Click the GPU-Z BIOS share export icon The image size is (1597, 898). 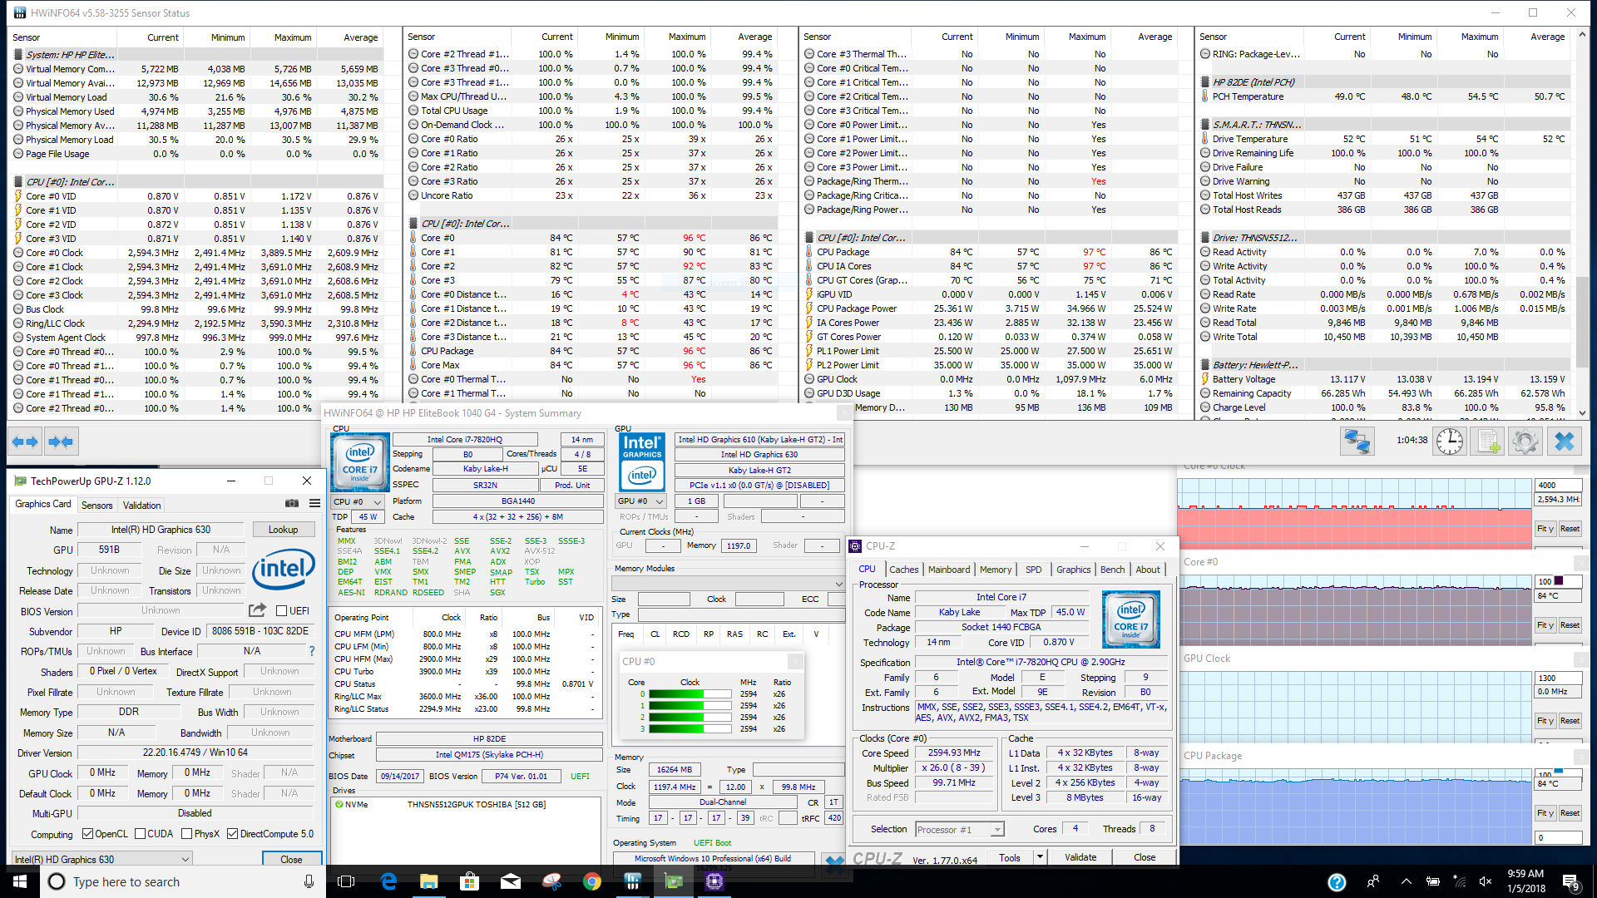[x=258, y=610]
